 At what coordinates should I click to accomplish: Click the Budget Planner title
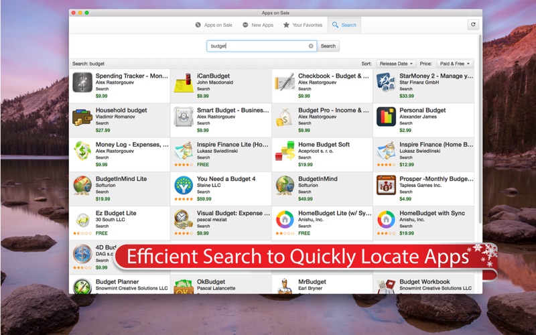tap(117, 281)
